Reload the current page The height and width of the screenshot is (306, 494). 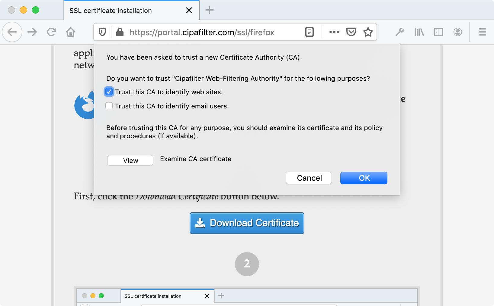click(x=51, y=32)
